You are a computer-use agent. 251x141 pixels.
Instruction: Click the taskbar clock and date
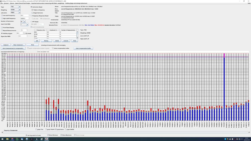[246, 139]
